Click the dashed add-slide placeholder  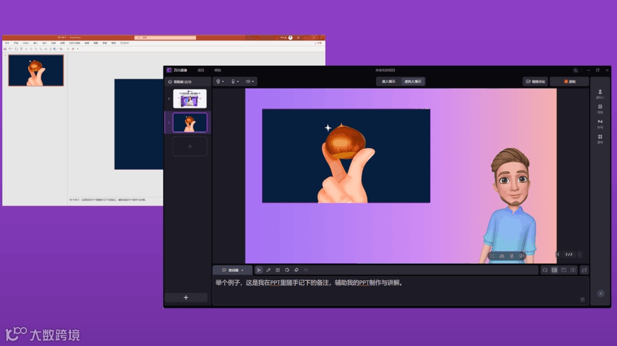tap(190, 147)
